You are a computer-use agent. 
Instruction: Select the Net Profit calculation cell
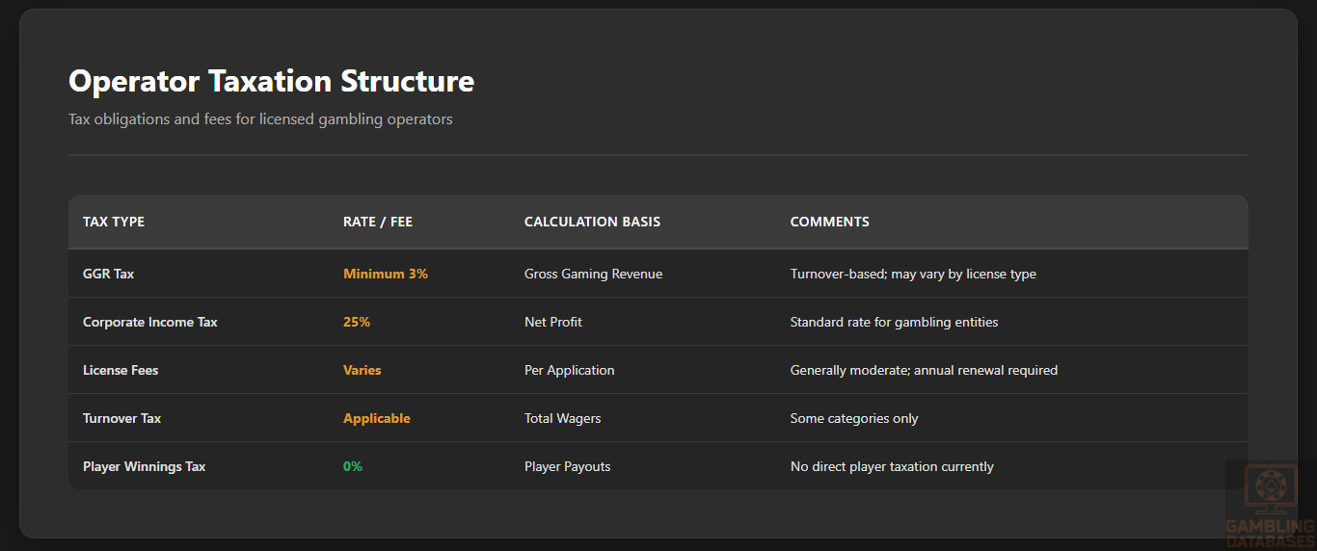point(553,322)
